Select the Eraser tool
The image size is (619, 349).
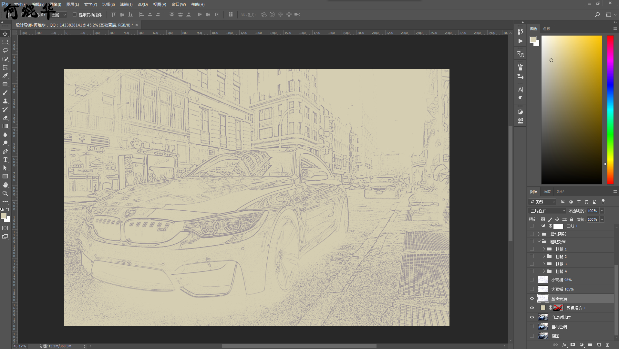(5, 118)
